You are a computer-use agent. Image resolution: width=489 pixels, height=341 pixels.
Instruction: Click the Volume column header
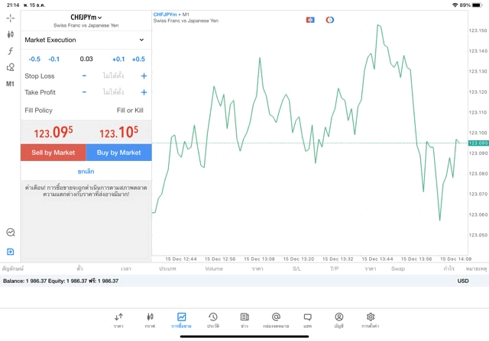coord(214,269)
